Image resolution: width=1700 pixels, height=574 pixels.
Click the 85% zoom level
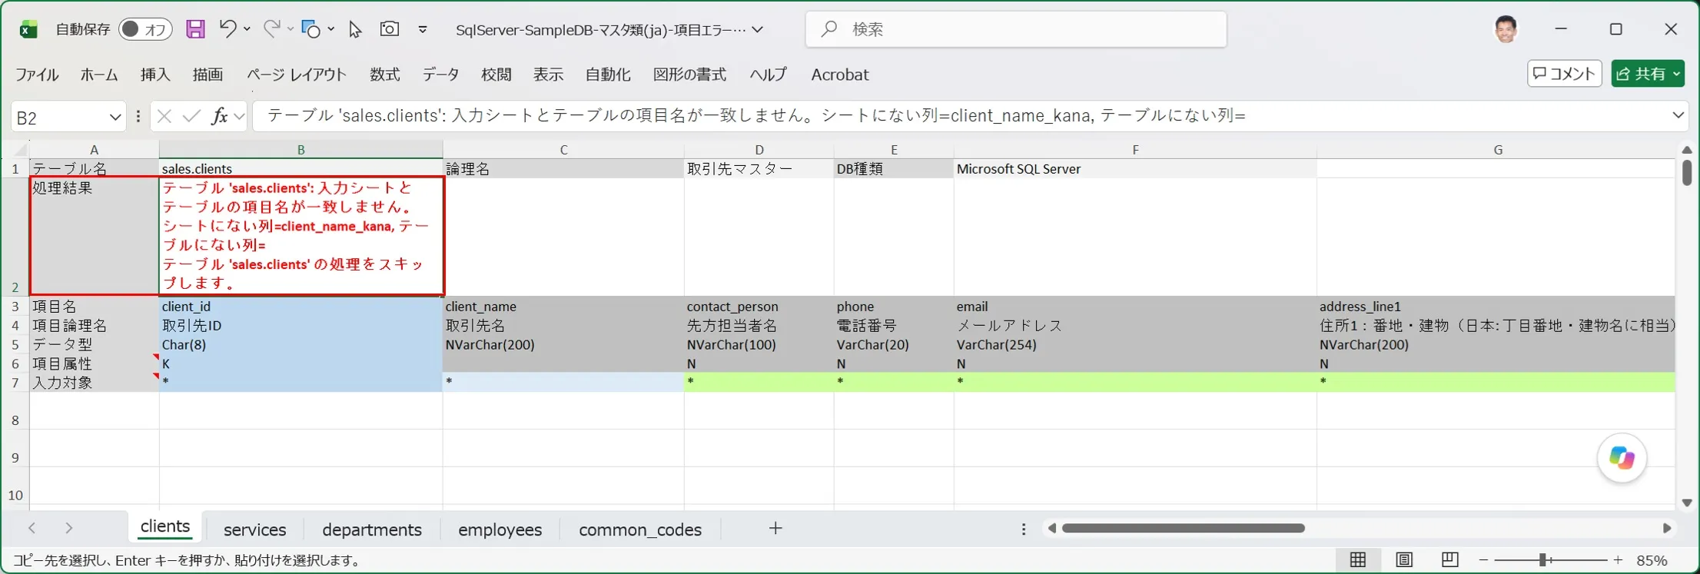(1652, 560)
